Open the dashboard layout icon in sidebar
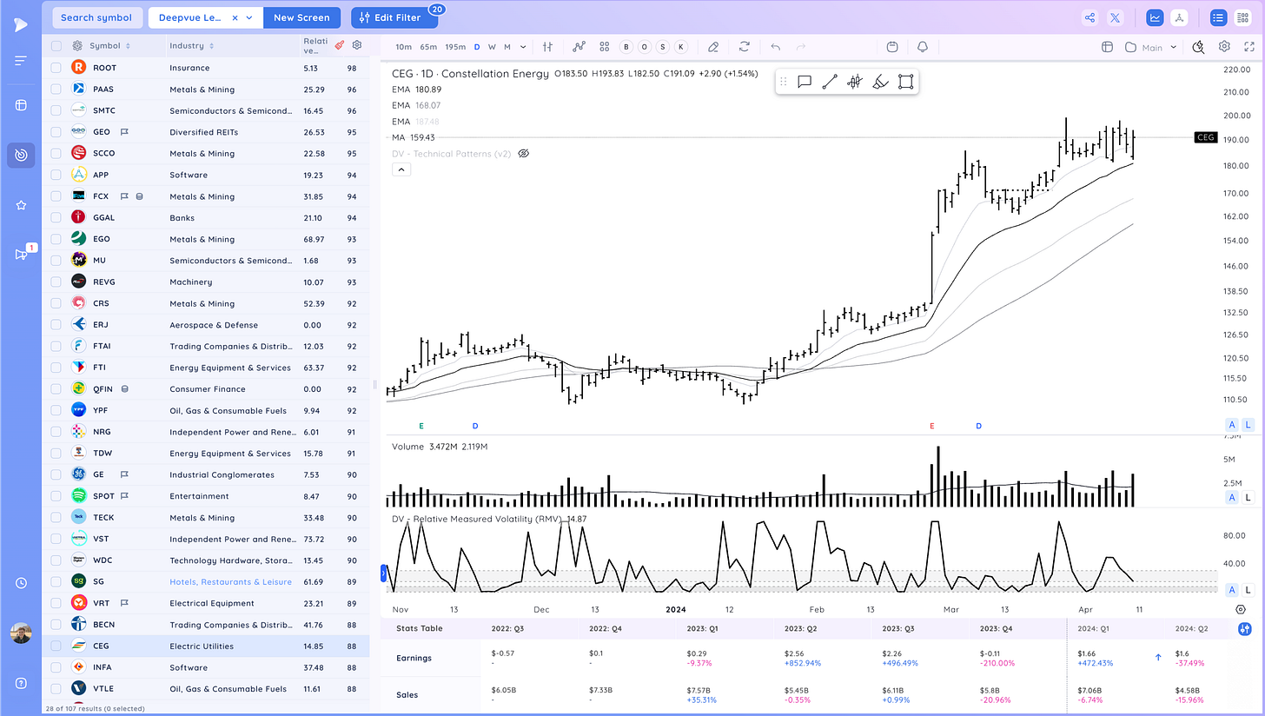Viewport: 1265px width, 716px height. click(x=21, y=105)
